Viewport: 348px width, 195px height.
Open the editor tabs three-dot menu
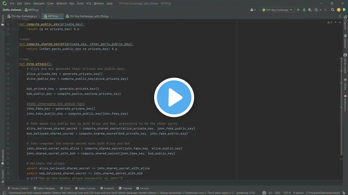coord(340,16)
